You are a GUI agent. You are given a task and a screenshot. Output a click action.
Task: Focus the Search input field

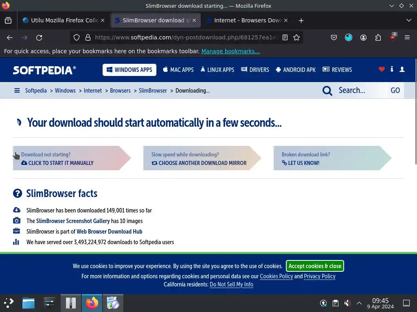click(x=362, y=91)
